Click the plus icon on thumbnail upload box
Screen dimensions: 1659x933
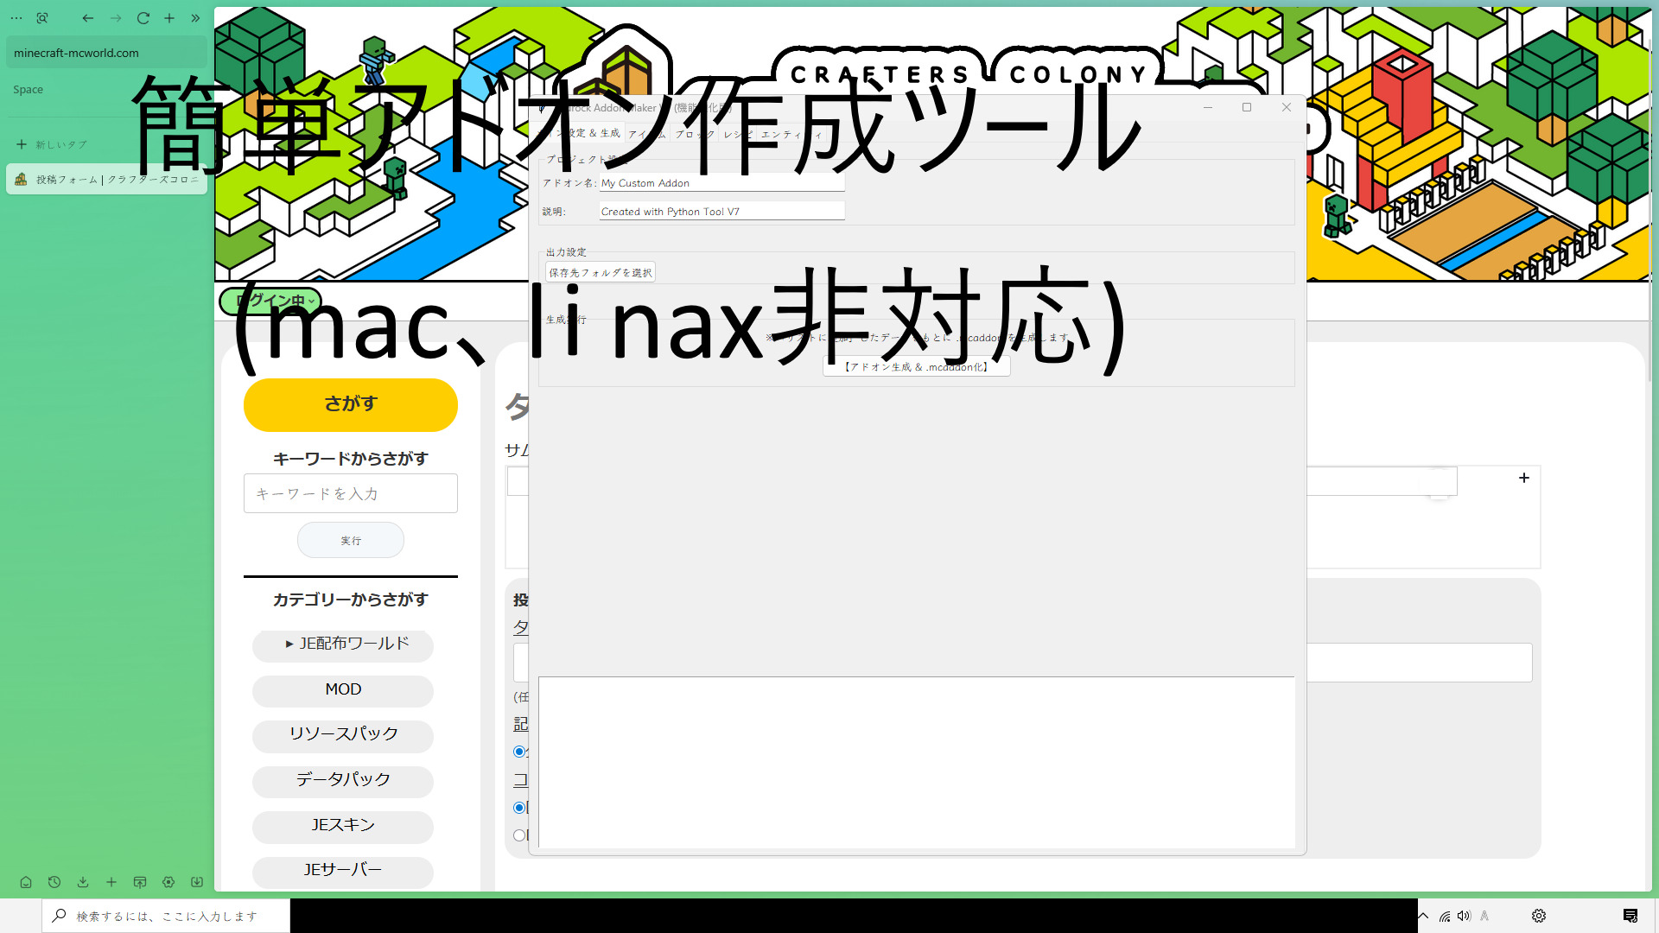(x=1524, y=478)
